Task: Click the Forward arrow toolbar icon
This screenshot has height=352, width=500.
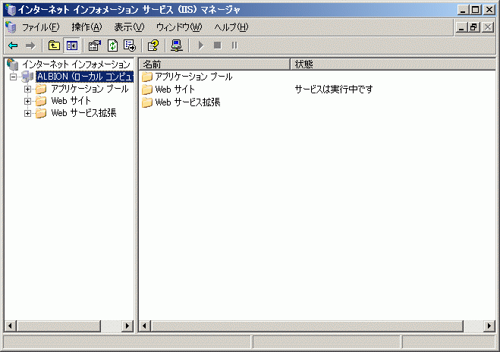Action: click(30, 46)
